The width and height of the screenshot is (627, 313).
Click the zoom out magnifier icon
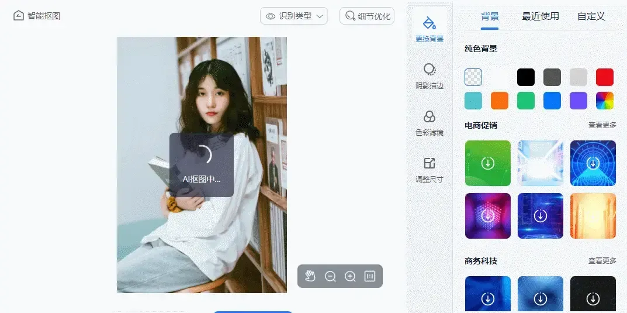point(330,277)
